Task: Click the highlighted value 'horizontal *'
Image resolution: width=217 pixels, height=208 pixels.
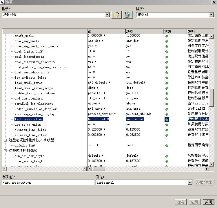Action: click(99, 119)
